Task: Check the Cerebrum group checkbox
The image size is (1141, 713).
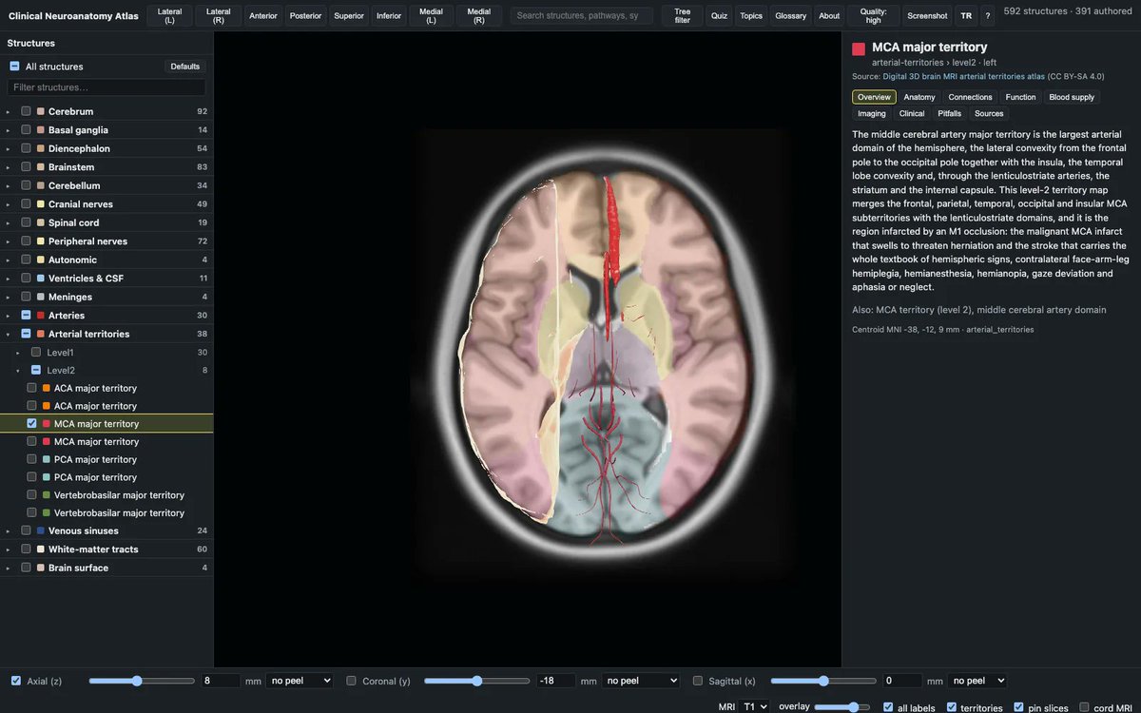Action: coord(27,111)
